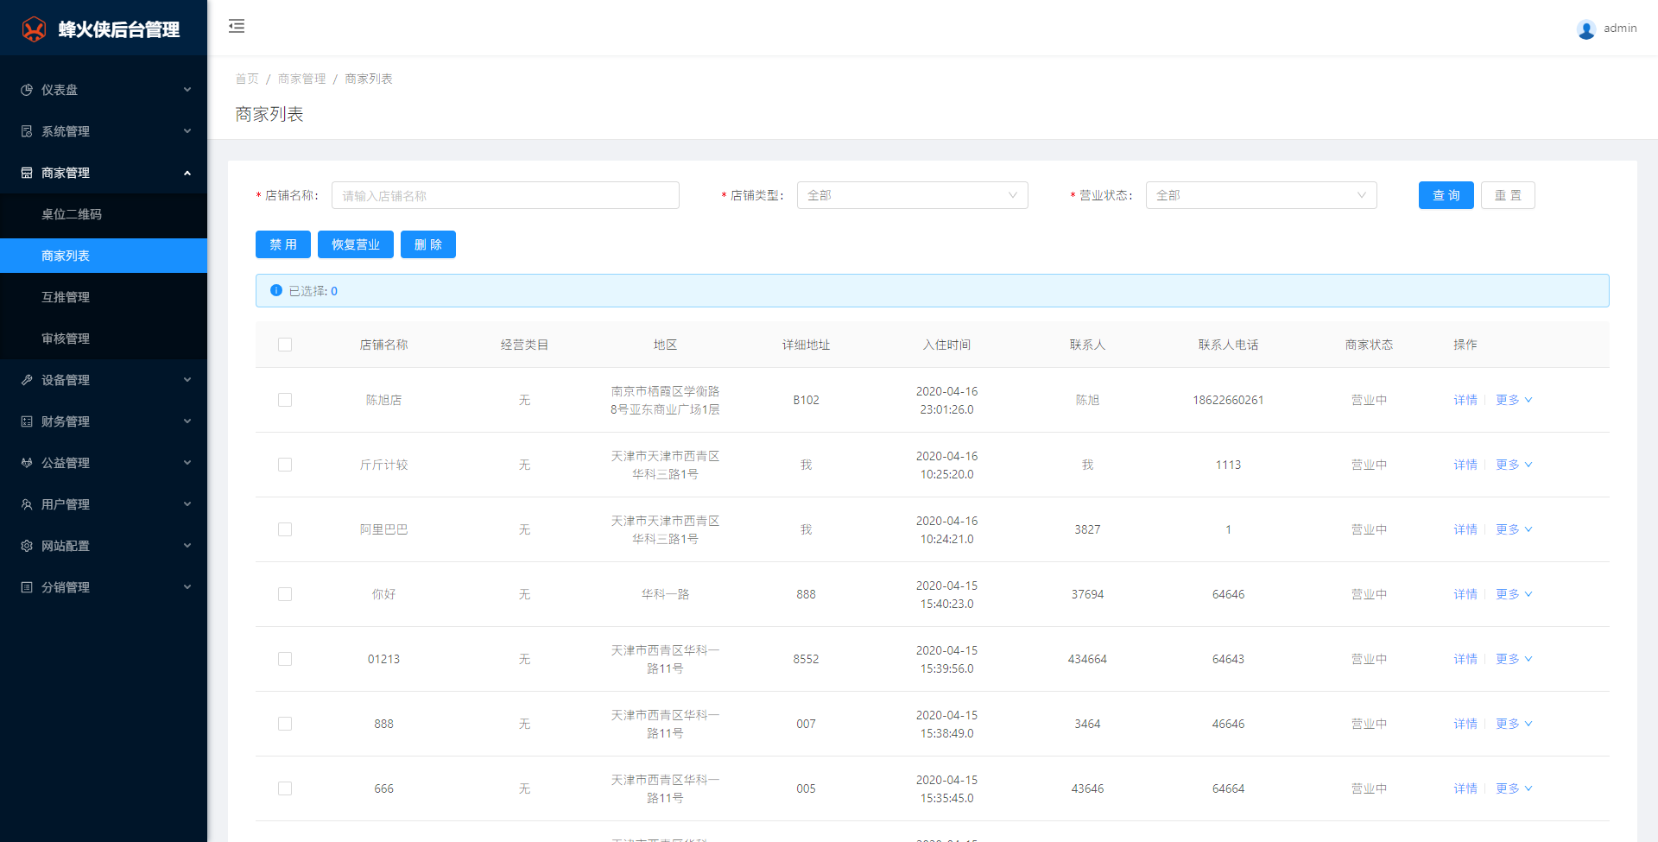Check the row for 斤斤计较
The image size is (1658, 842).
[285, 465]
